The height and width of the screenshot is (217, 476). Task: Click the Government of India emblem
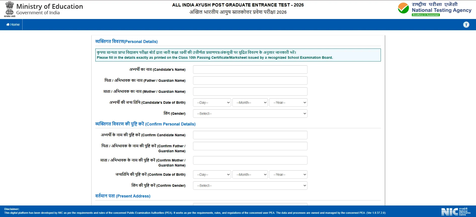click(x=10, y=9)
